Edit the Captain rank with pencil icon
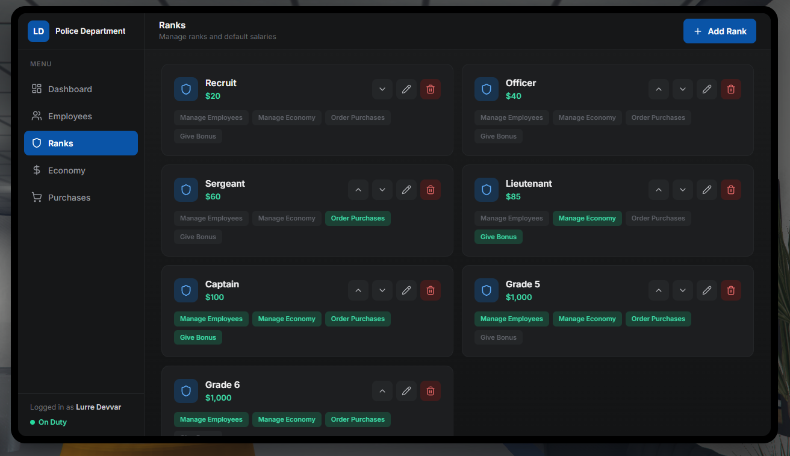This screenshot has width=790, height=456. [406, 290]
